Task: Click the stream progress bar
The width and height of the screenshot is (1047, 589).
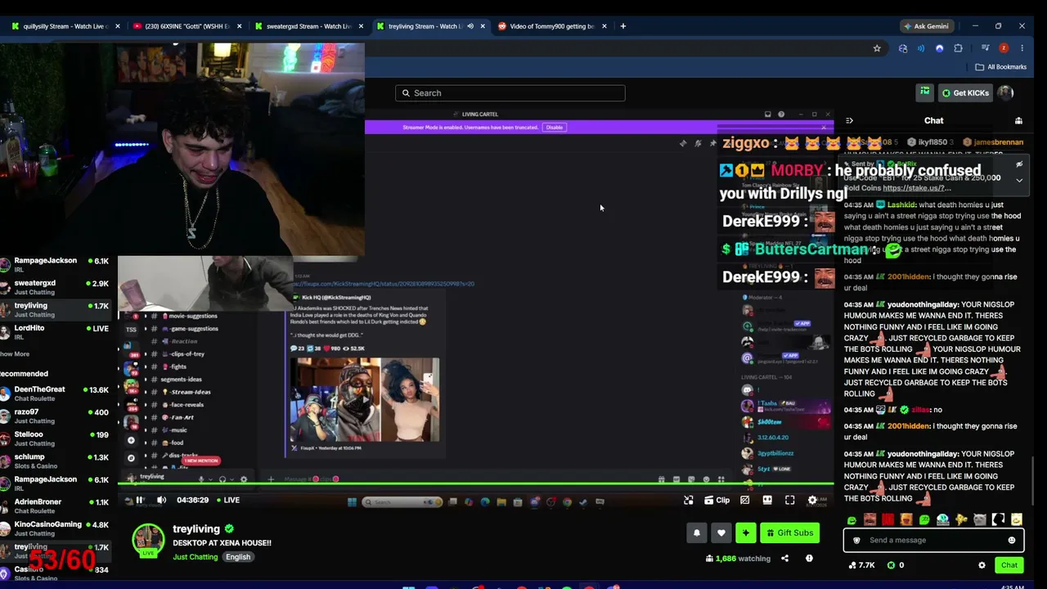Action: click(x=476, y=484)
